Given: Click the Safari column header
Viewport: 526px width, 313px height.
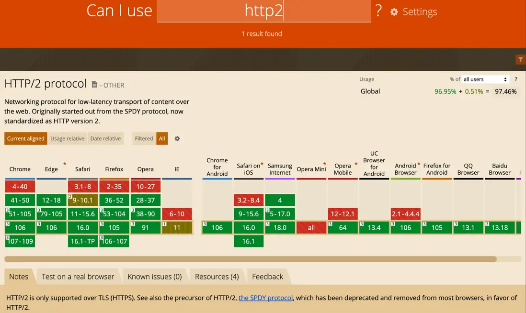Looking at the screenshot, I should click(82, 169).
